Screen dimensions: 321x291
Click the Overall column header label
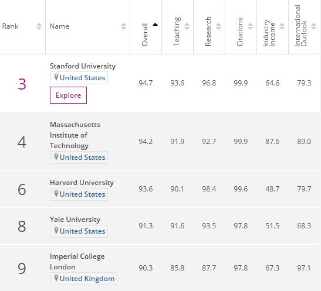pyautogui.click(x=144, y=35)
